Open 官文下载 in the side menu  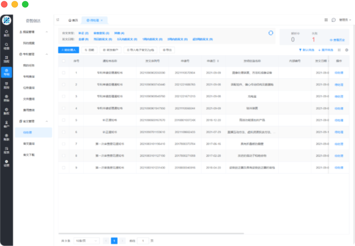pos(29,155)
